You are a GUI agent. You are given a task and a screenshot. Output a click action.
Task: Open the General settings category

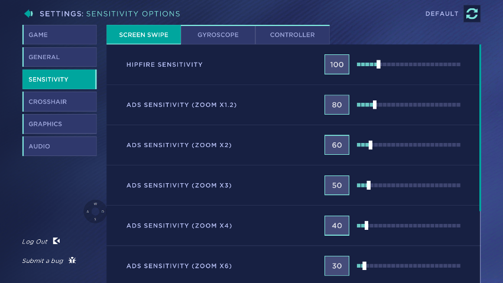[x=59, y=57]
